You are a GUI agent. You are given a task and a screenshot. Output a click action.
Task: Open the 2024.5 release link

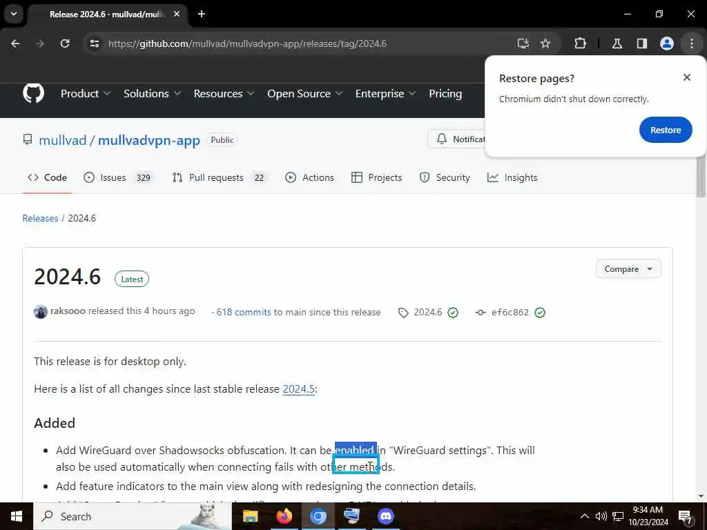tap(298, 389)
